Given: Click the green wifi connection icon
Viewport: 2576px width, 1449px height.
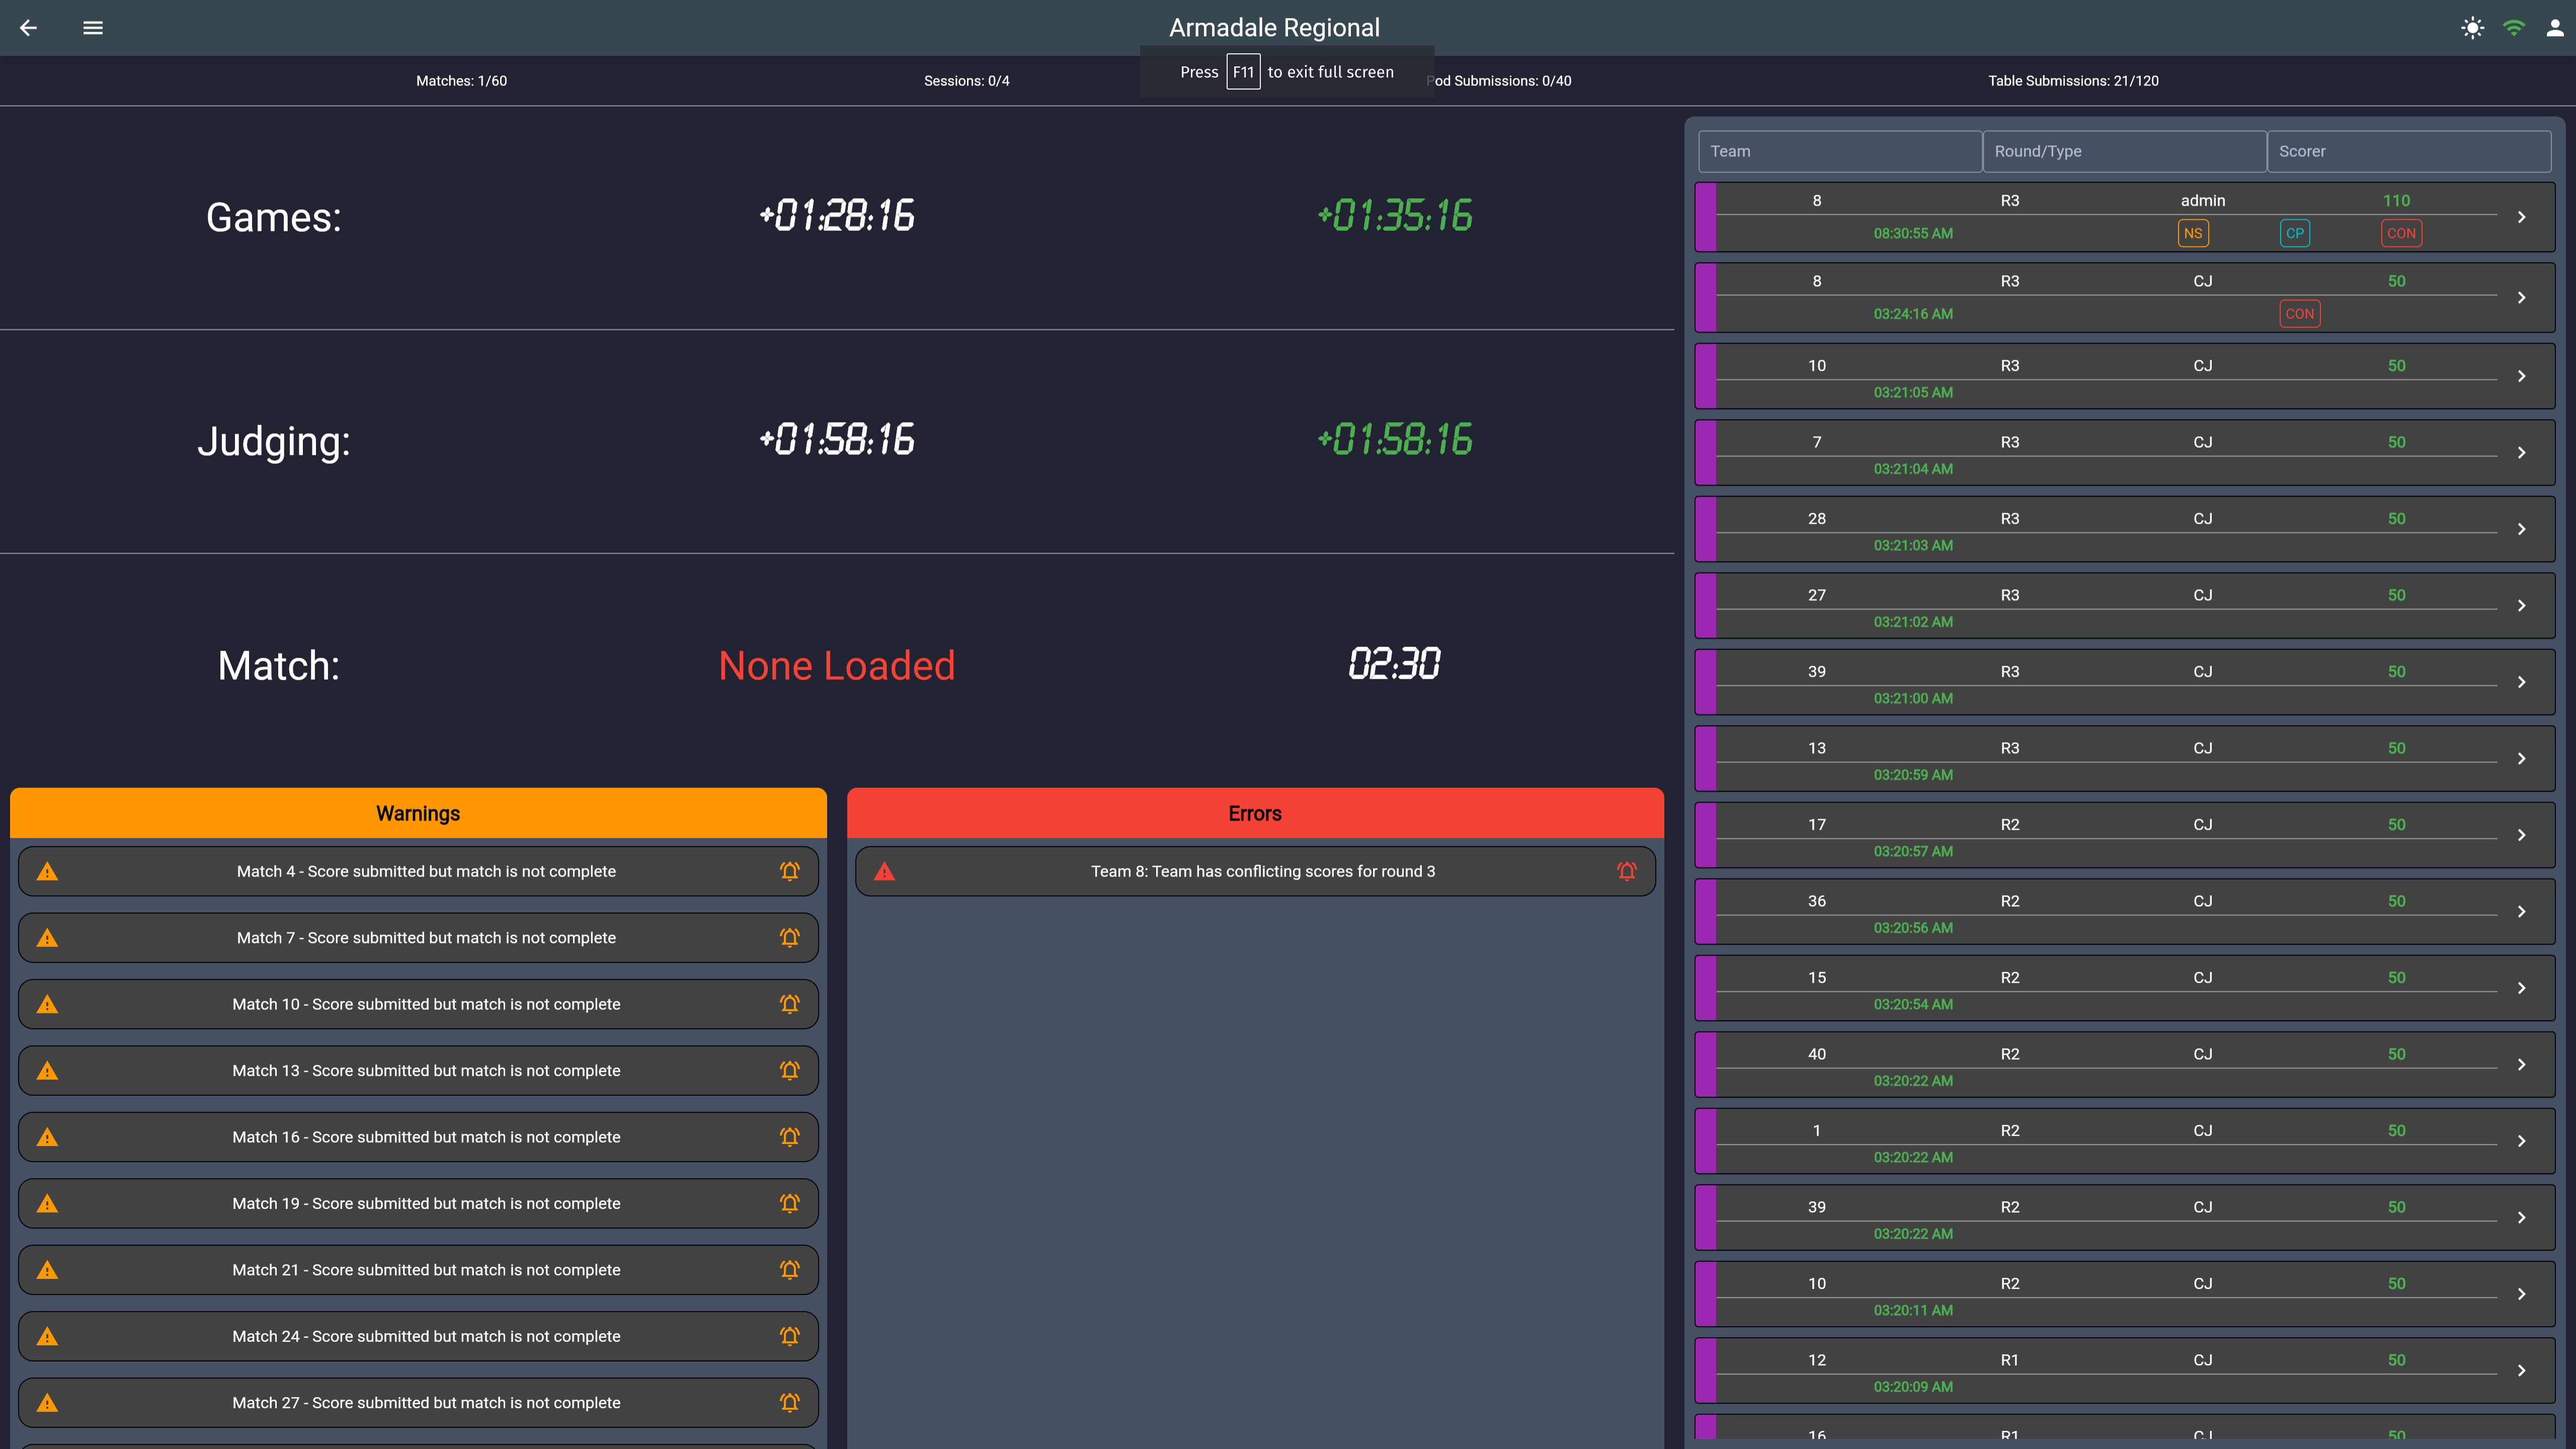Looking at the screenshot, I should [x=2513, y=28].
